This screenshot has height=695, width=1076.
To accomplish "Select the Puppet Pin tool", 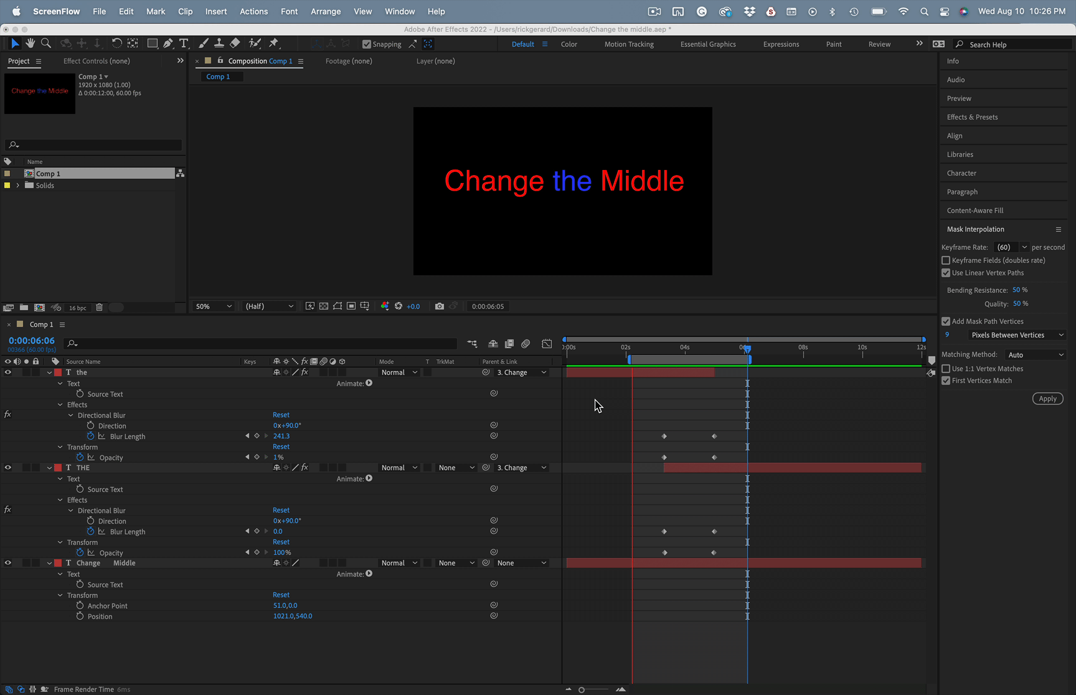I will click(273, 44).
